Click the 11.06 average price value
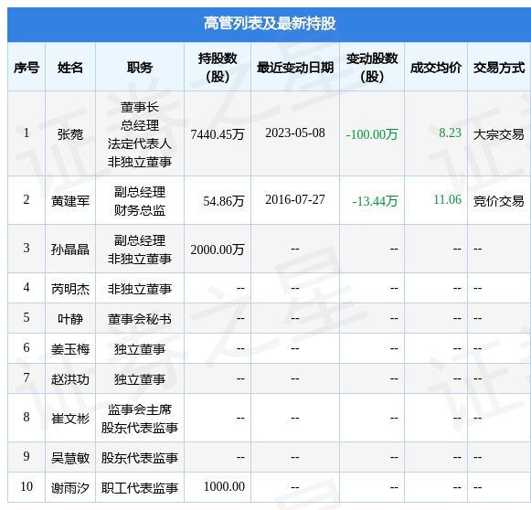This screenshot has width=531, height=510. (x=447, y=199)
